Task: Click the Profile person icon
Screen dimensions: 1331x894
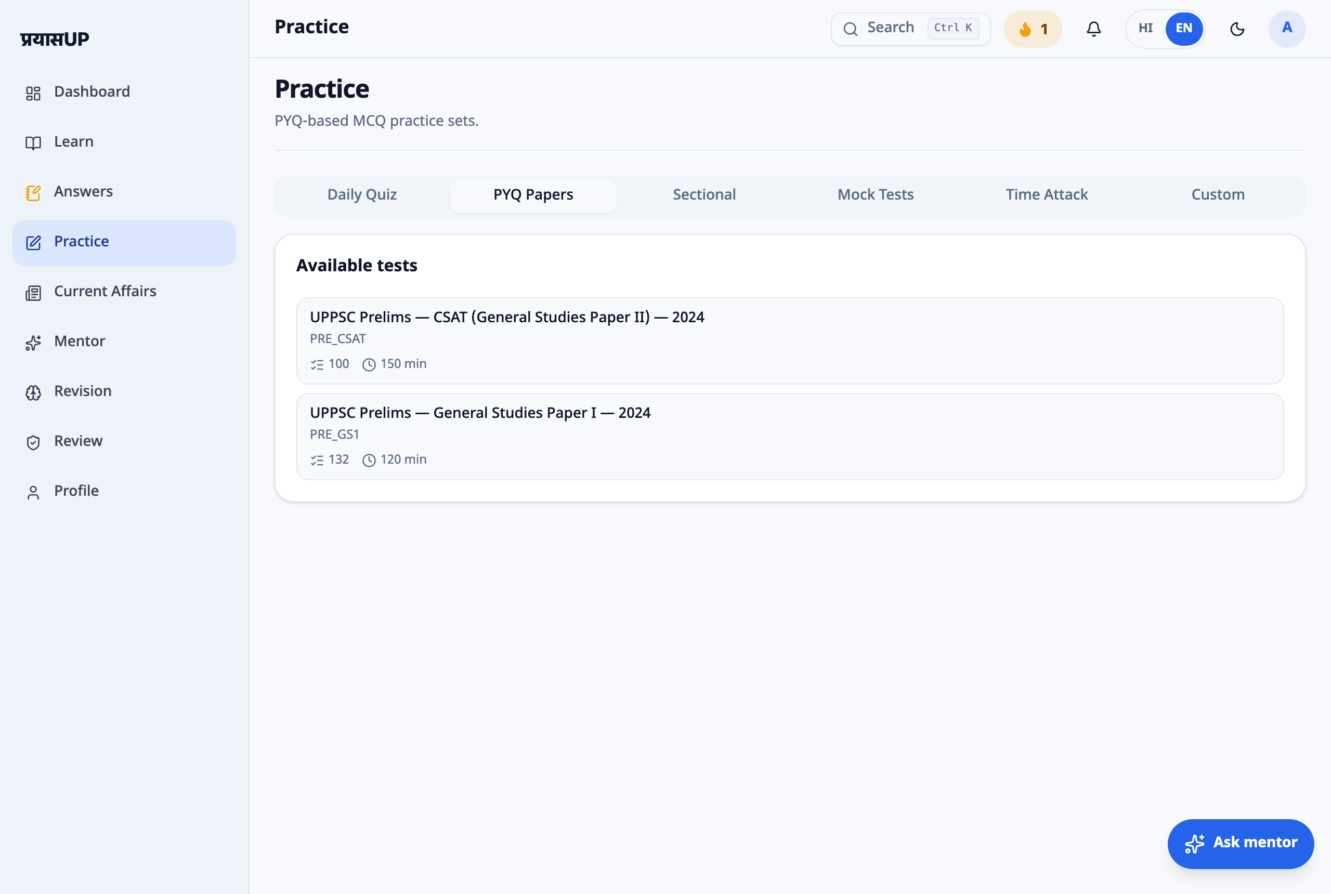Action: 33,492
